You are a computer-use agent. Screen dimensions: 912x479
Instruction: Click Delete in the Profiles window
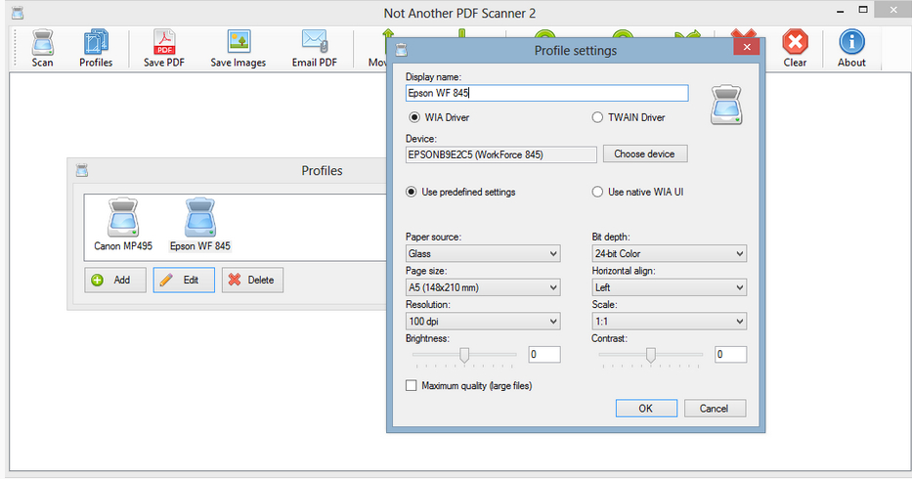pyautogui.click(x=252, y=280)
